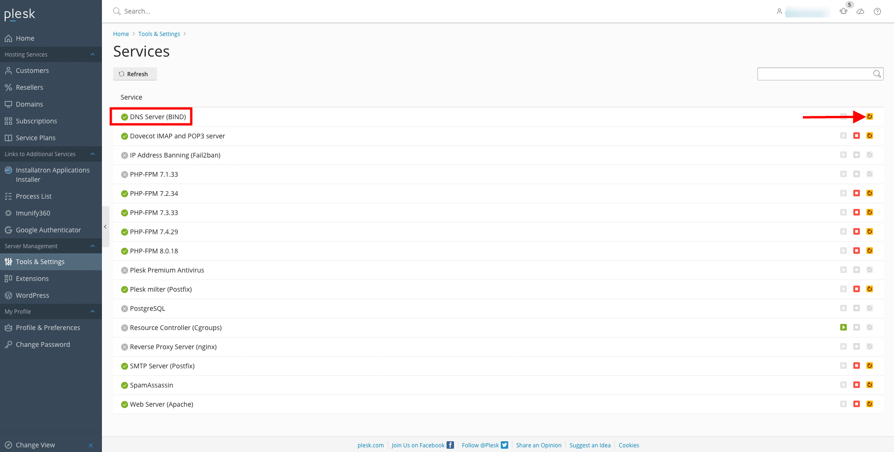Click the Plesk logo
Viewport: 894px width, 452px height.
[20, 14]
